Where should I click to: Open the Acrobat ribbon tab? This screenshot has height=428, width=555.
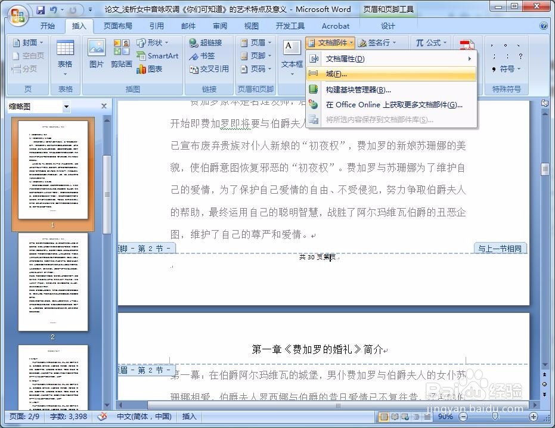(335, 26)
